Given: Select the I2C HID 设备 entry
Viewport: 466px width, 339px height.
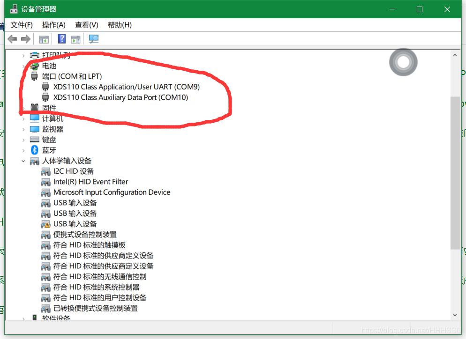Looking at the screenshot, I should click(x=74, y=171).
